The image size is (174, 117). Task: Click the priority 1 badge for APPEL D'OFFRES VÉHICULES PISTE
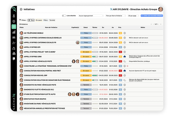pos(120,61)
